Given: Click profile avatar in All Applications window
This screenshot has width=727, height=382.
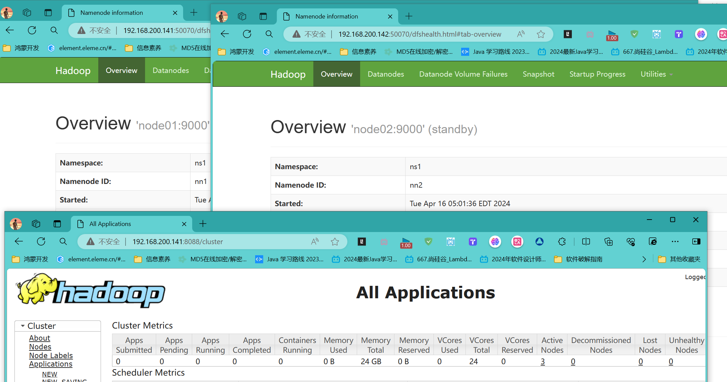Looking at the screenshot, I should (x=16, y=224).
